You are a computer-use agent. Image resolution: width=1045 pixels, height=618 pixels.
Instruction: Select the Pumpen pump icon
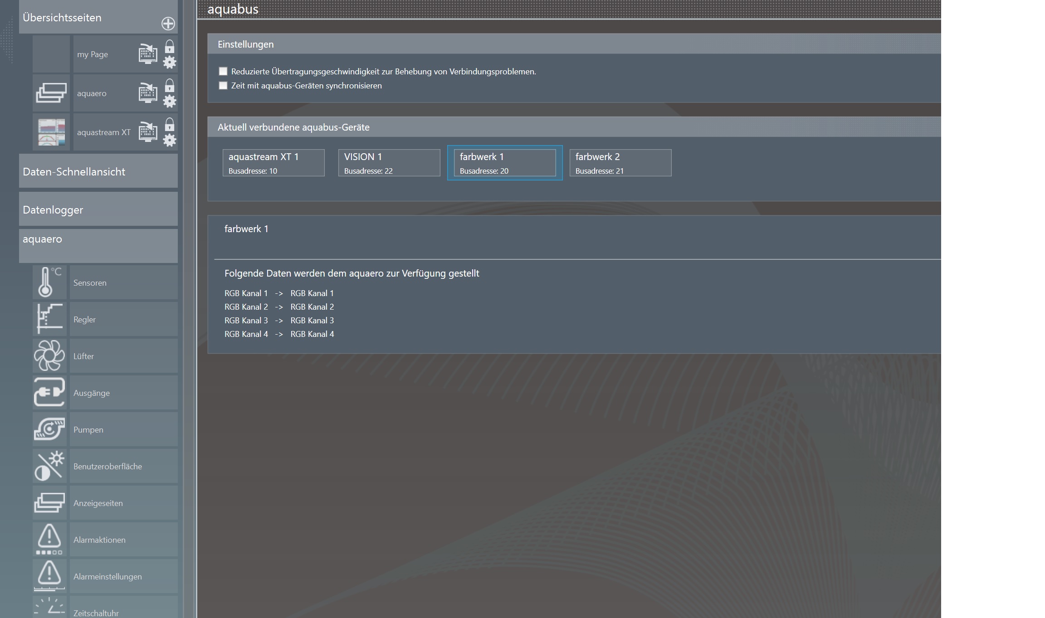[x=49, y=429]
